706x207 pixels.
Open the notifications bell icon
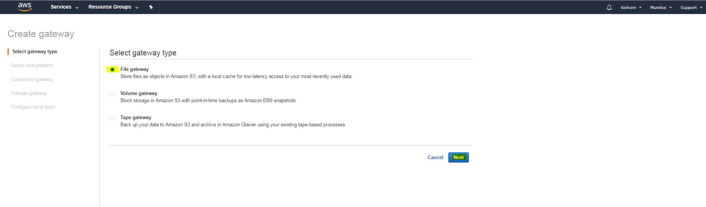[609, 7]
